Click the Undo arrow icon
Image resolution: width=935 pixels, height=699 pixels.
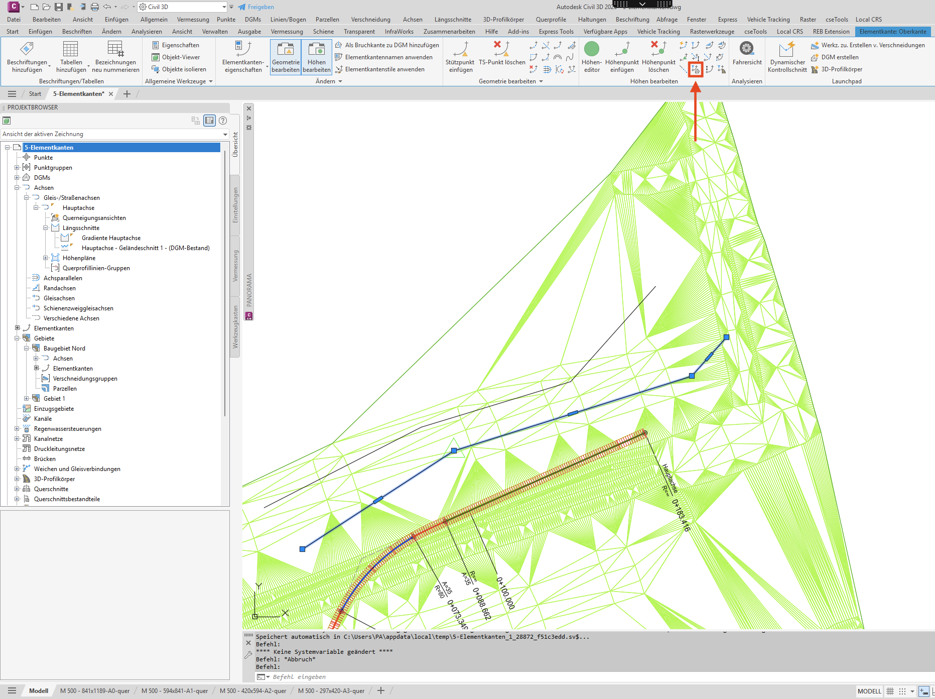(x=107, y=7)
